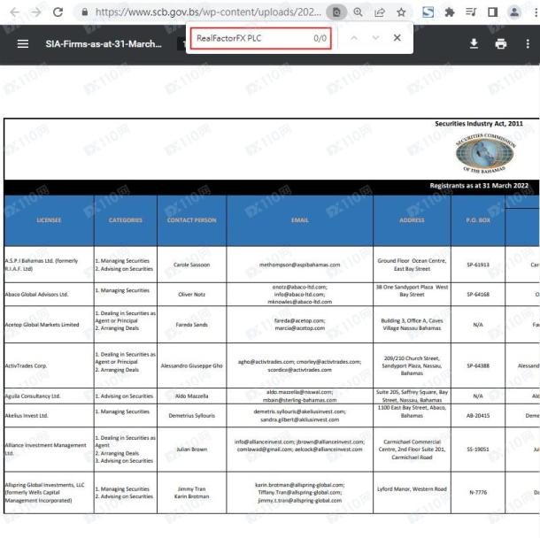Open the find-in-page icon in address bar
Image resolution: width=540 pixels, height=538 pixels.
(336, 12)
